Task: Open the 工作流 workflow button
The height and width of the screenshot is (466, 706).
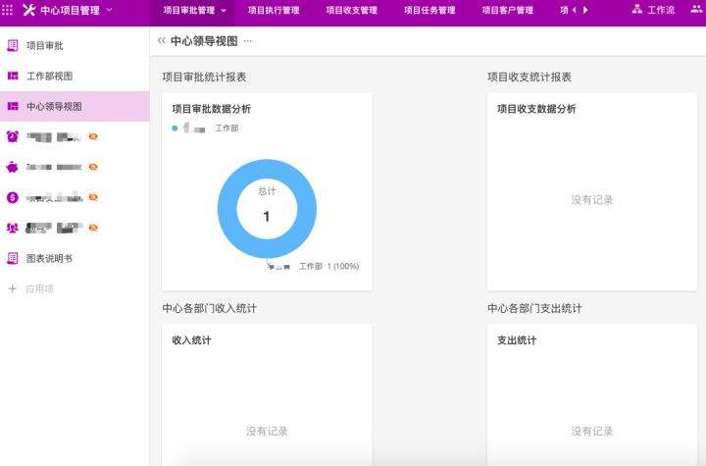Action: [653, 10]
